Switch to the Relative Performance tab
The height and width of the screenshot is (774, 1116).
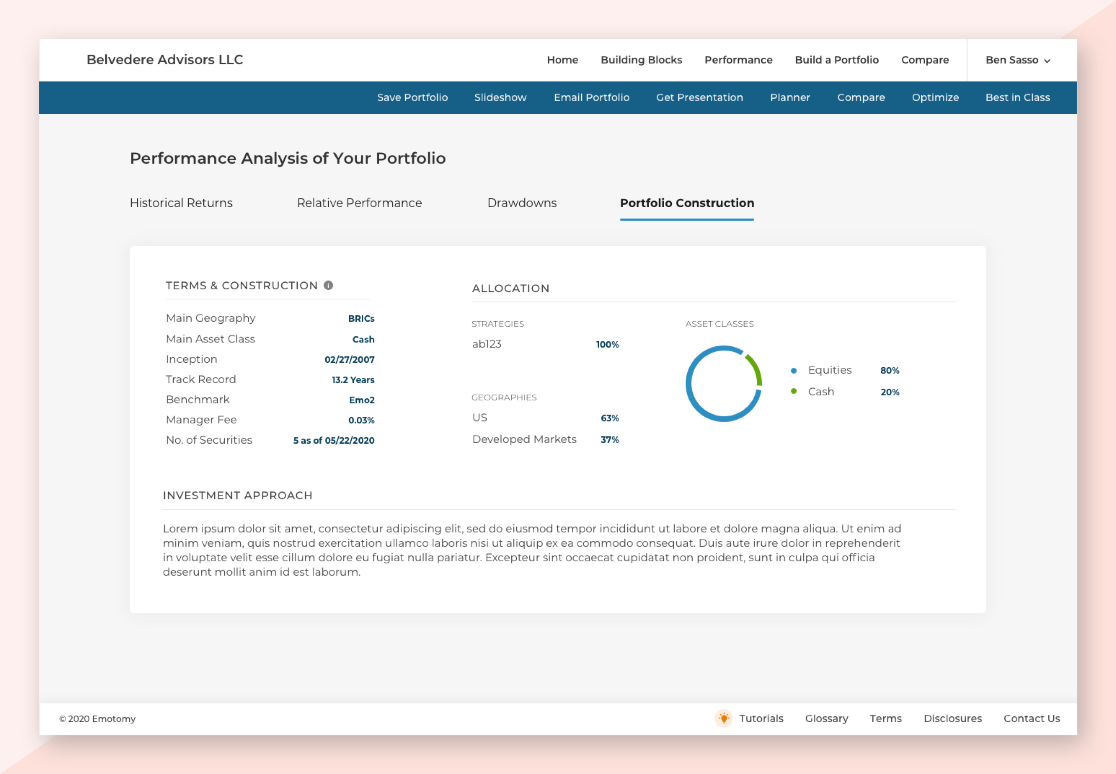pyautogui.click(x=359, y=203)
